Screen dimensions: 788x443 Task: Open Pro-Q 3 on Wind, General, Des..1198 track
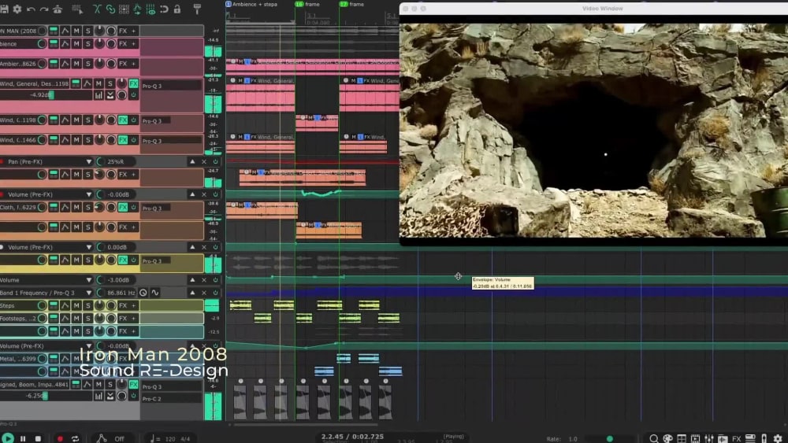pos(171,86)
